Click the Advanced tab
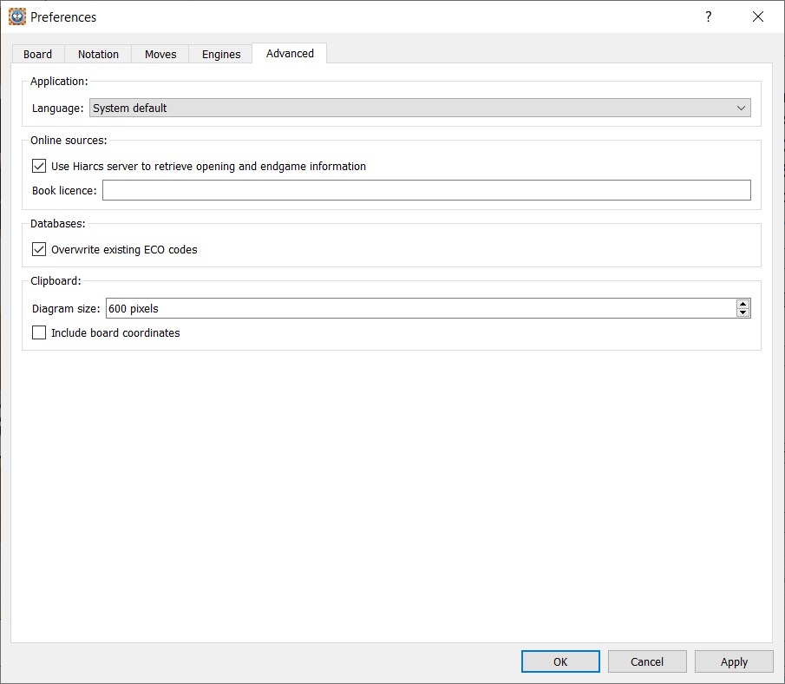This screenshot has width=785, height=684. click(x=290, y=53)
